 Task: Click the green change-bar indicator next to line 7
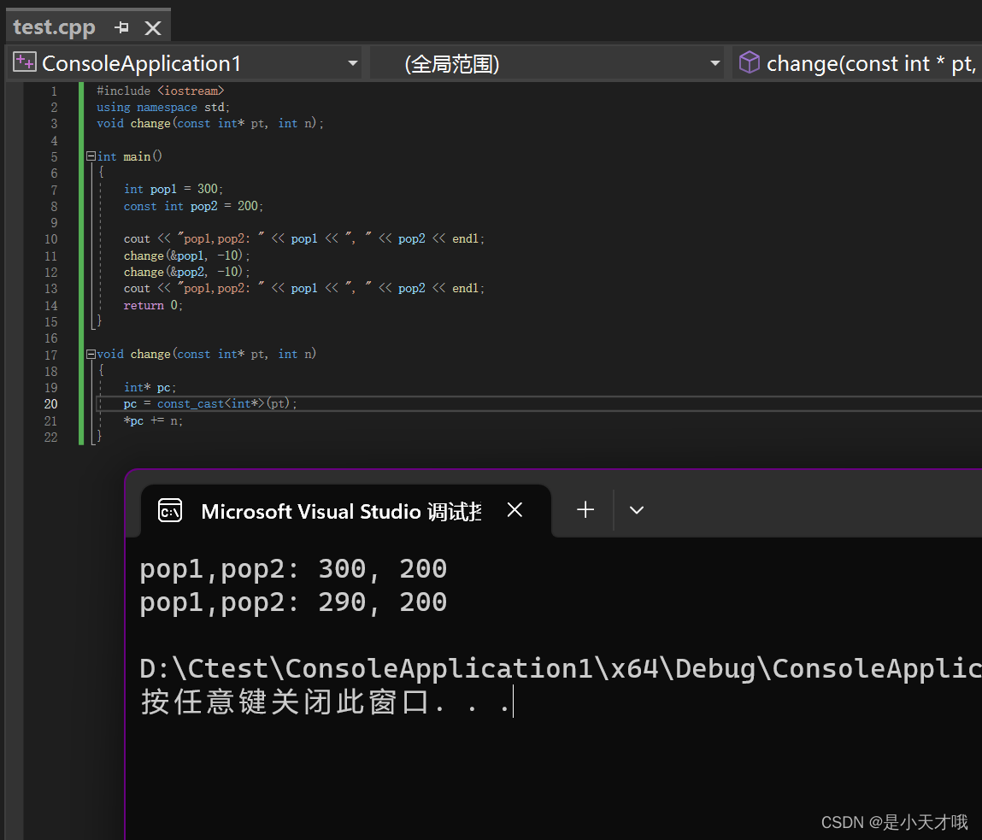point(81,189)
